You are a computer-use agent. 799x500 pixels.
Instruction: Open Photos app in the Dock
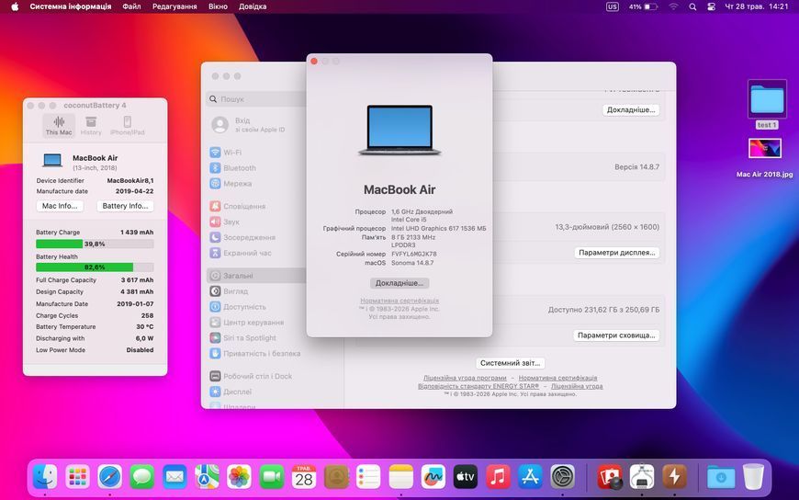click(239, 477)
